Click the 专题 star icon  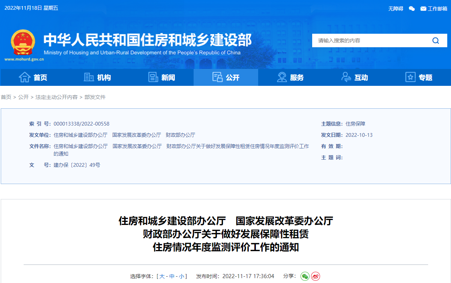point(410,77)
